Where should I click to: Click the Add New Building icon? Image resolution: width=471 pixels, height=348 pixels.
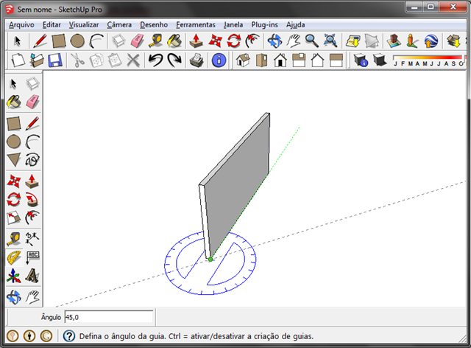[x=394, y=41]
